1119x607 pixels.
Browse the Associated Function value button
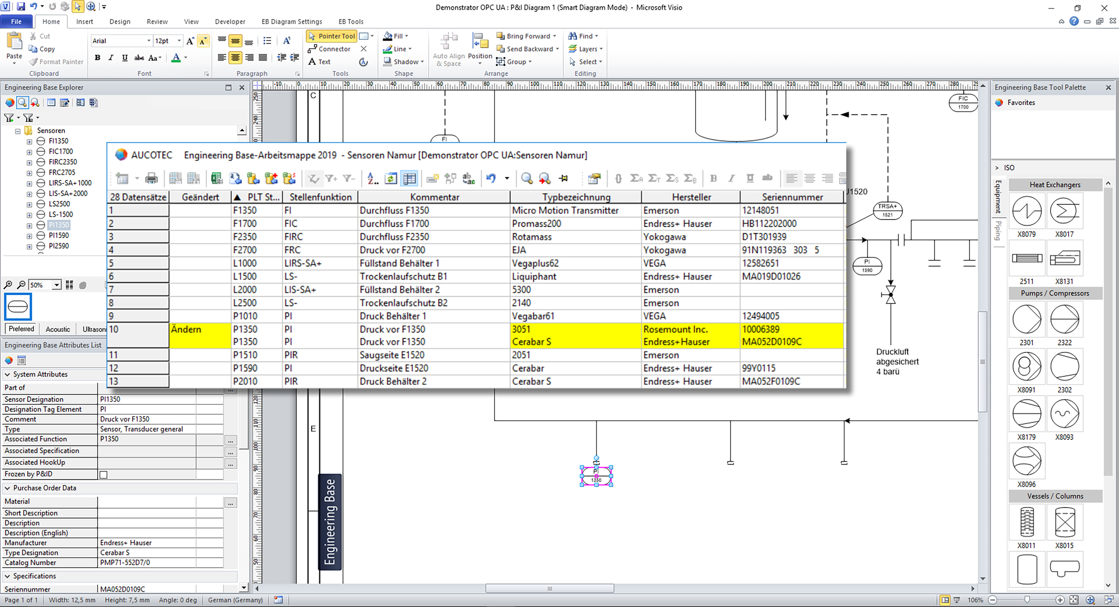coord(230,440)
